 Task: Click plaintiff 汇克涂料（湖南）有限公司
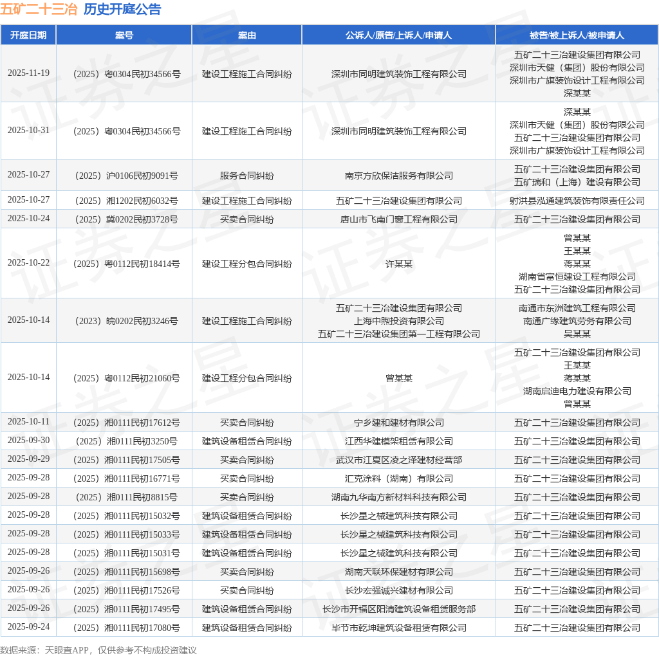coord(398,478)
